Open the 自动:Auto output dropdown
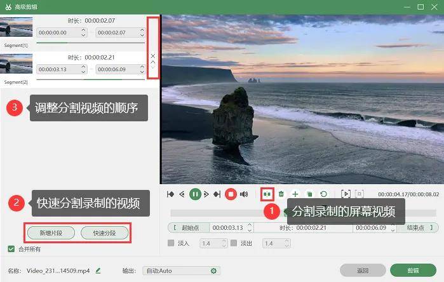The height and width of the screenshot is (282, 444). pos(182,271)
